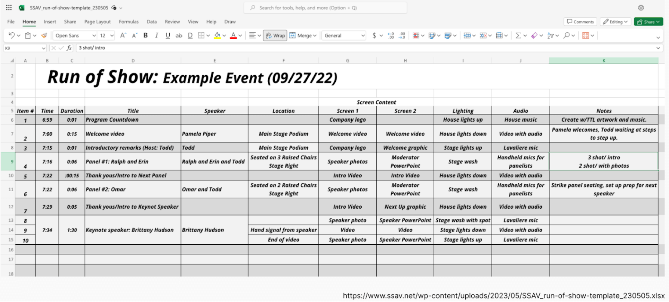Select the Find magnifier tool
The width and height of the screenshot is (669, 302).
[x=567, y=36]
